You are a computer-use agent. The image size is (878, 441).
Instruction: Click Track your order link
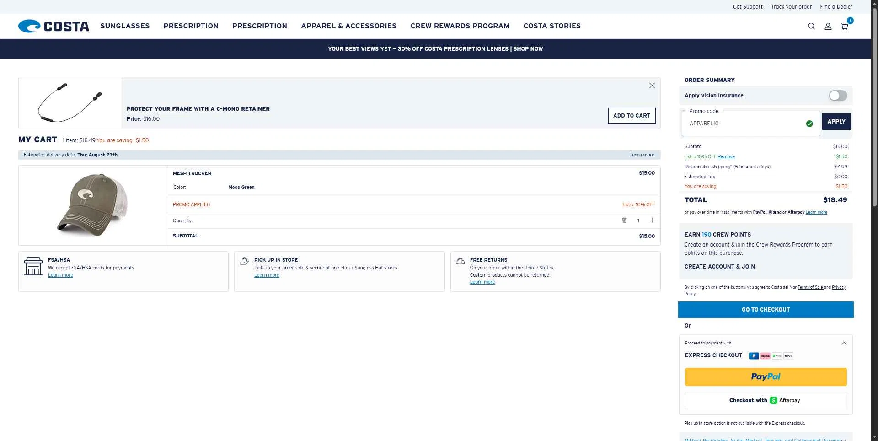click(792, 7)
